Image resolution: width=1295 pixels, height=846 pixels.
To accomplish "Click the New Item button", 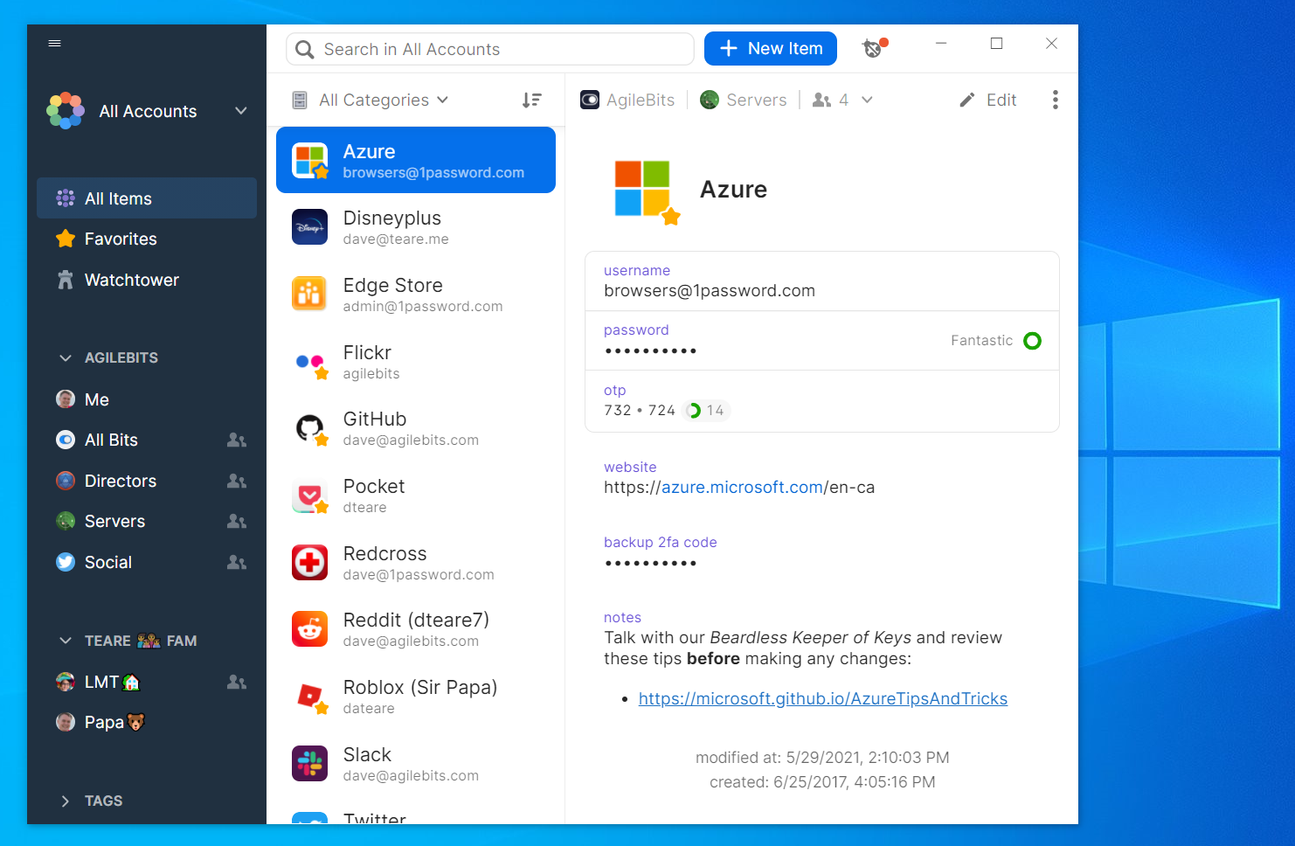I will (x=770, y=48).
